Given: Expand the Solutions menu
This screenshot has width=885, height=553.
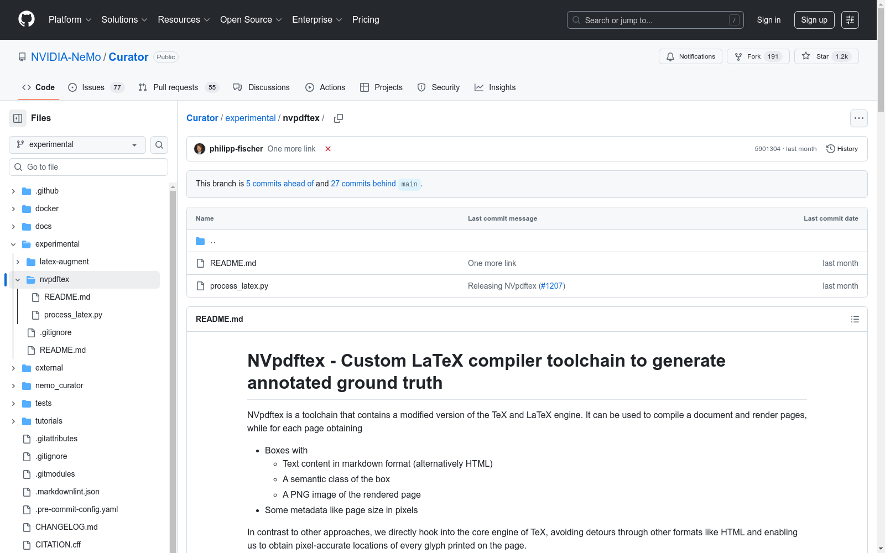Looking at the screenshot, I should point(124,20).
